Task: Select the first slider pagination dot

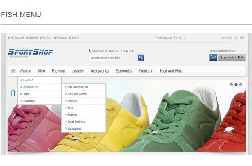Action: [232, 84]
